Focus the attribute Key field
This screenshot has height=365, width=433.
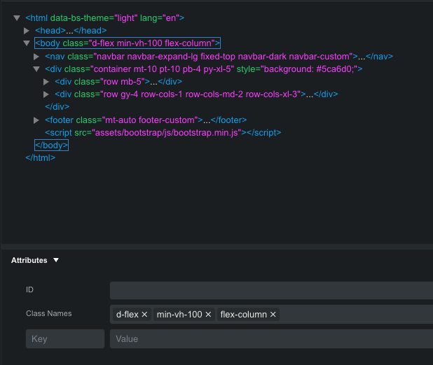point(64,339)
